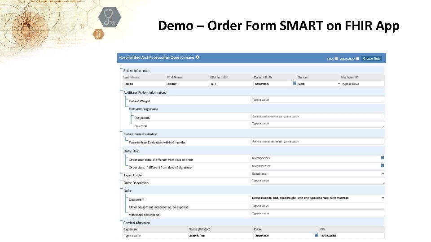This screenshot has height=242, width=431.
Task: Open calendar for Order date field
Action: click(382, 165)
